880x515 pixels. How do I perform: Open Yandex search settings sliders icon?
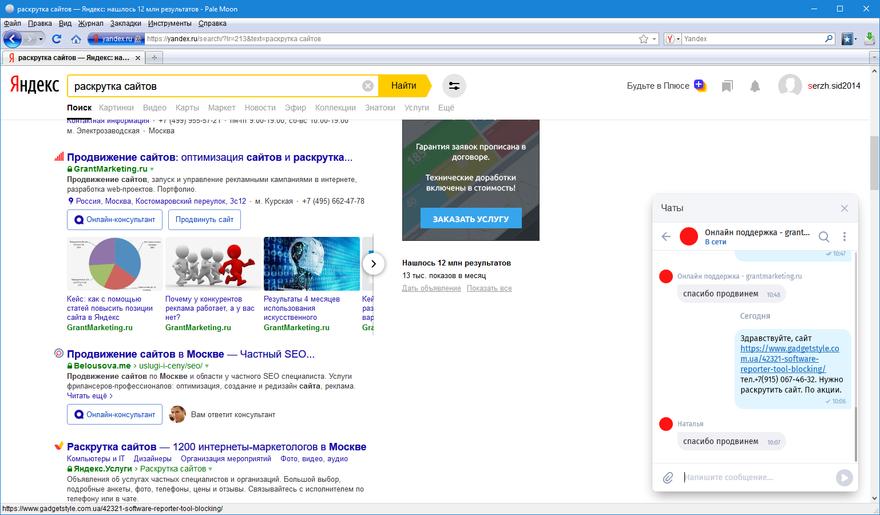coord(454,86)
